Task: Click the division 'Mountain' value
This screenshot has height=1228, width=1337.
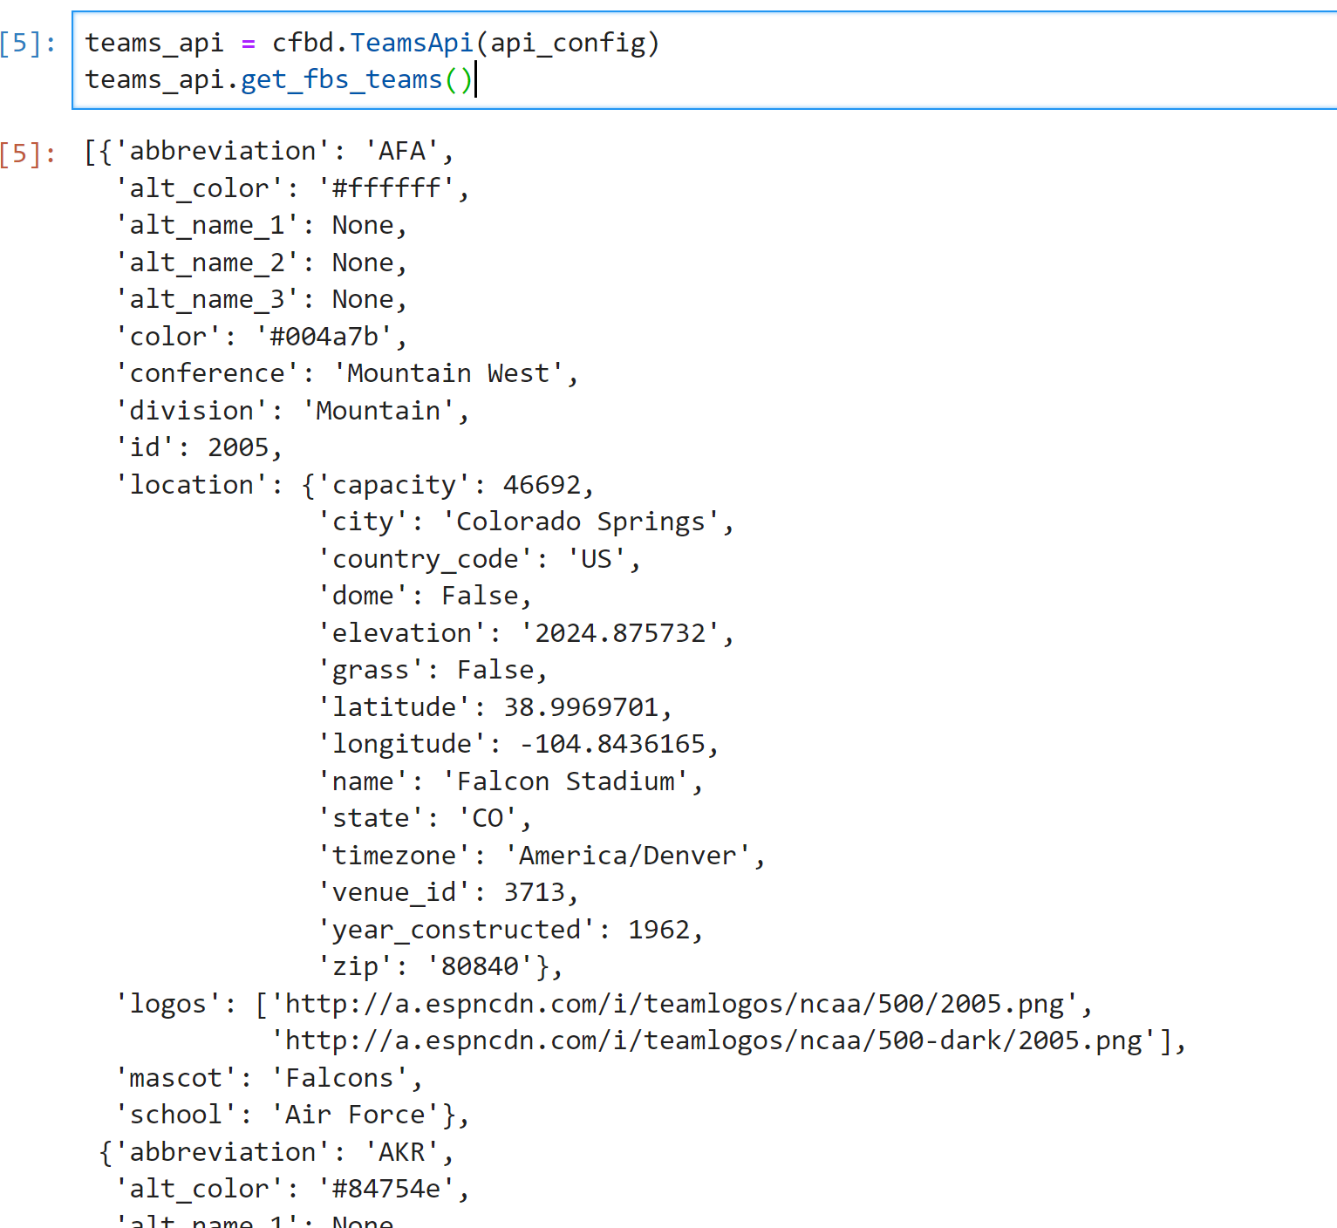Action: (379, 411)
